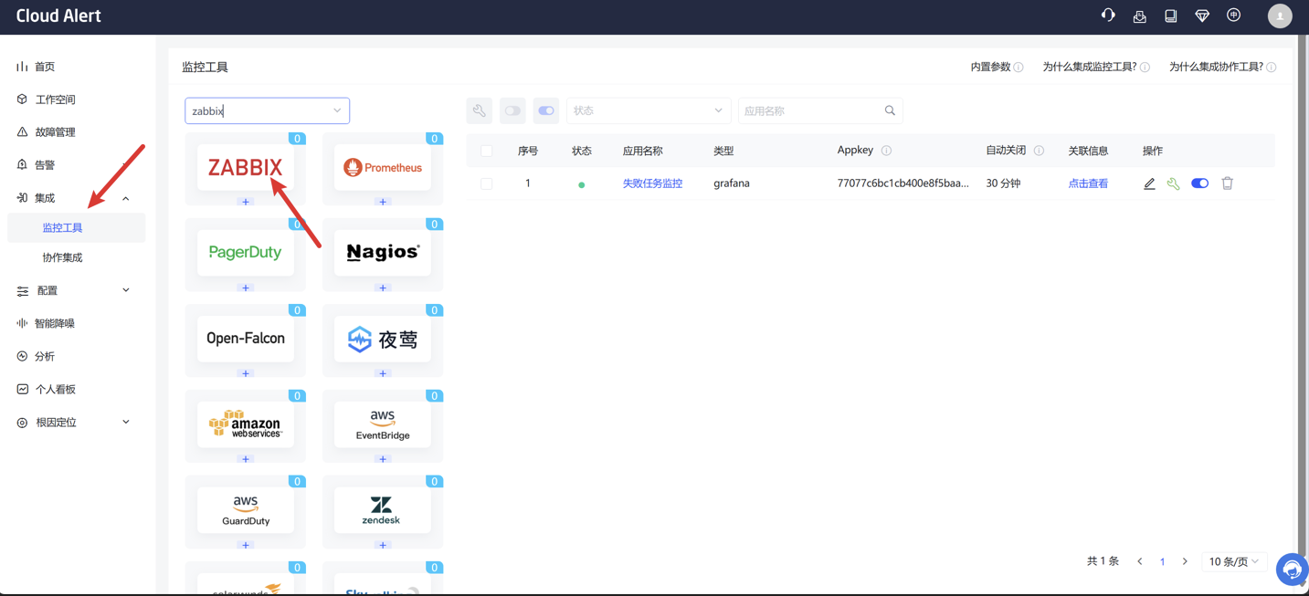Open the 10 条/页 page size dropdown
The height and width of the screenshot is (596, 1309).
(1234, 561)
